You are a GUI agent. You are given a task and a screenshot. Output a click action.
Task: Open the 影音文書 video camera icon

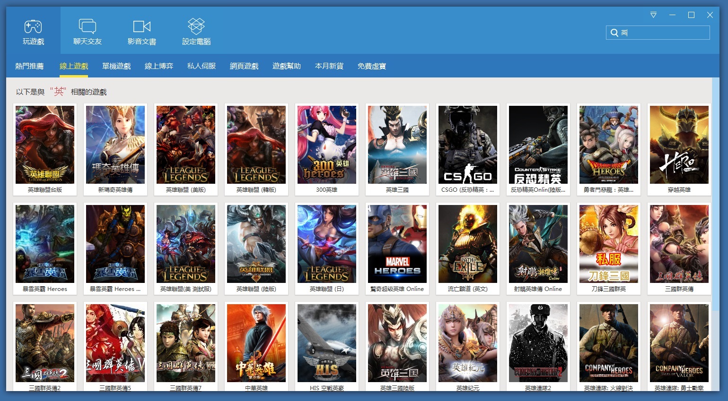pos(142,27)
